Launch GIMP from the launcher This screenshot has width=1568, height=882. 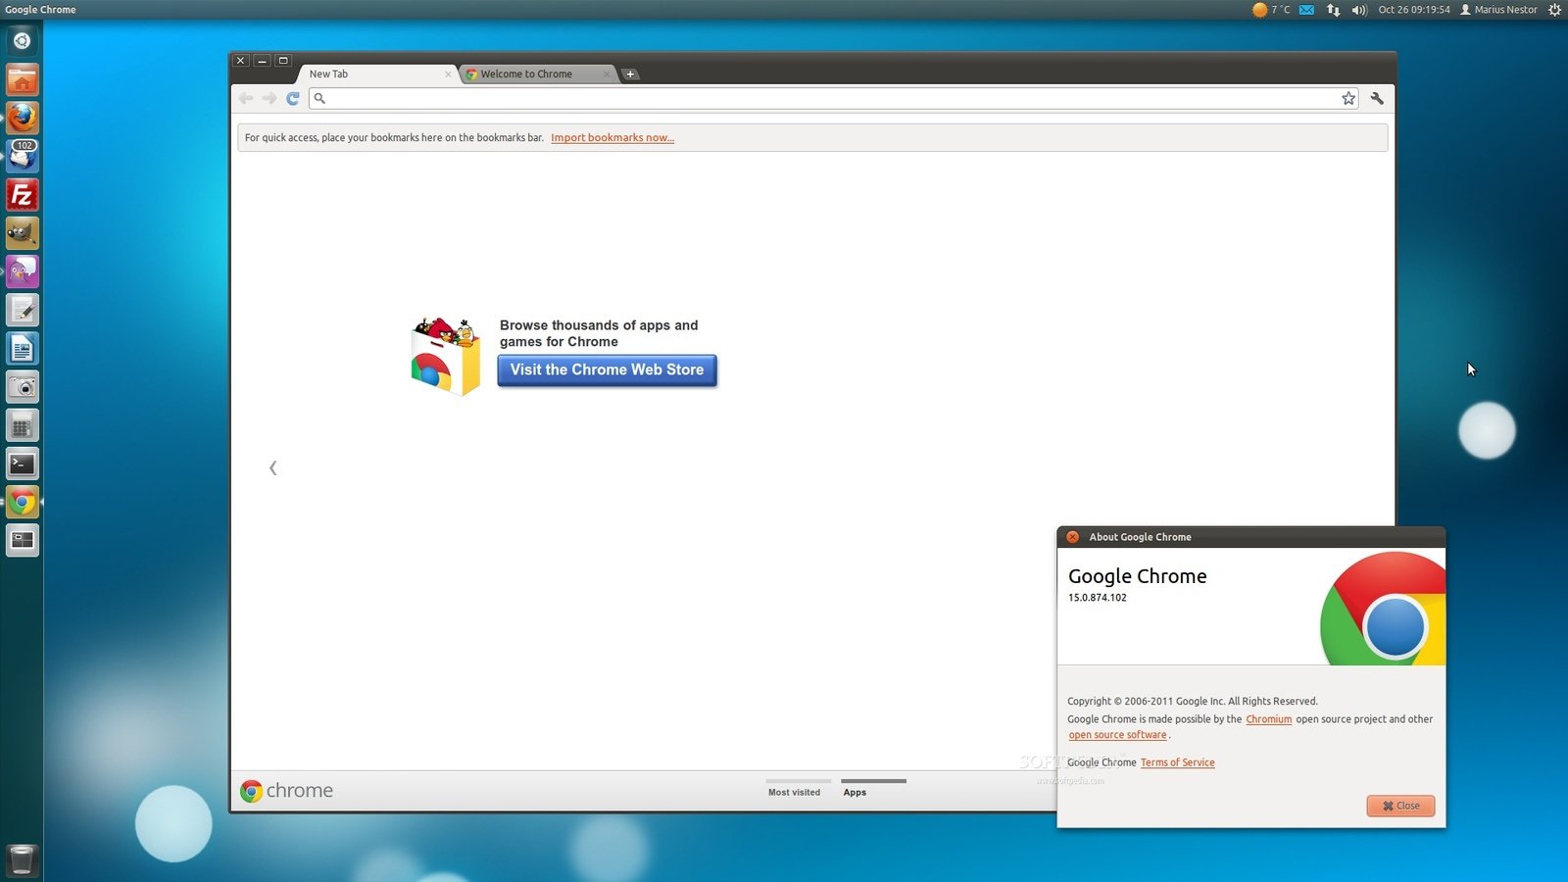tap(22, 233)
